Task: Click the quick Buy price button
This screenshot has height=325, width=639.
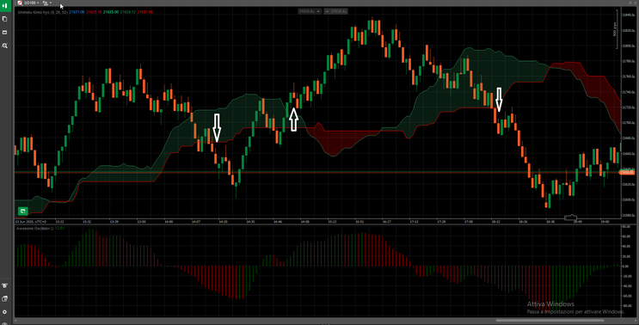Action: coord(335,12)
